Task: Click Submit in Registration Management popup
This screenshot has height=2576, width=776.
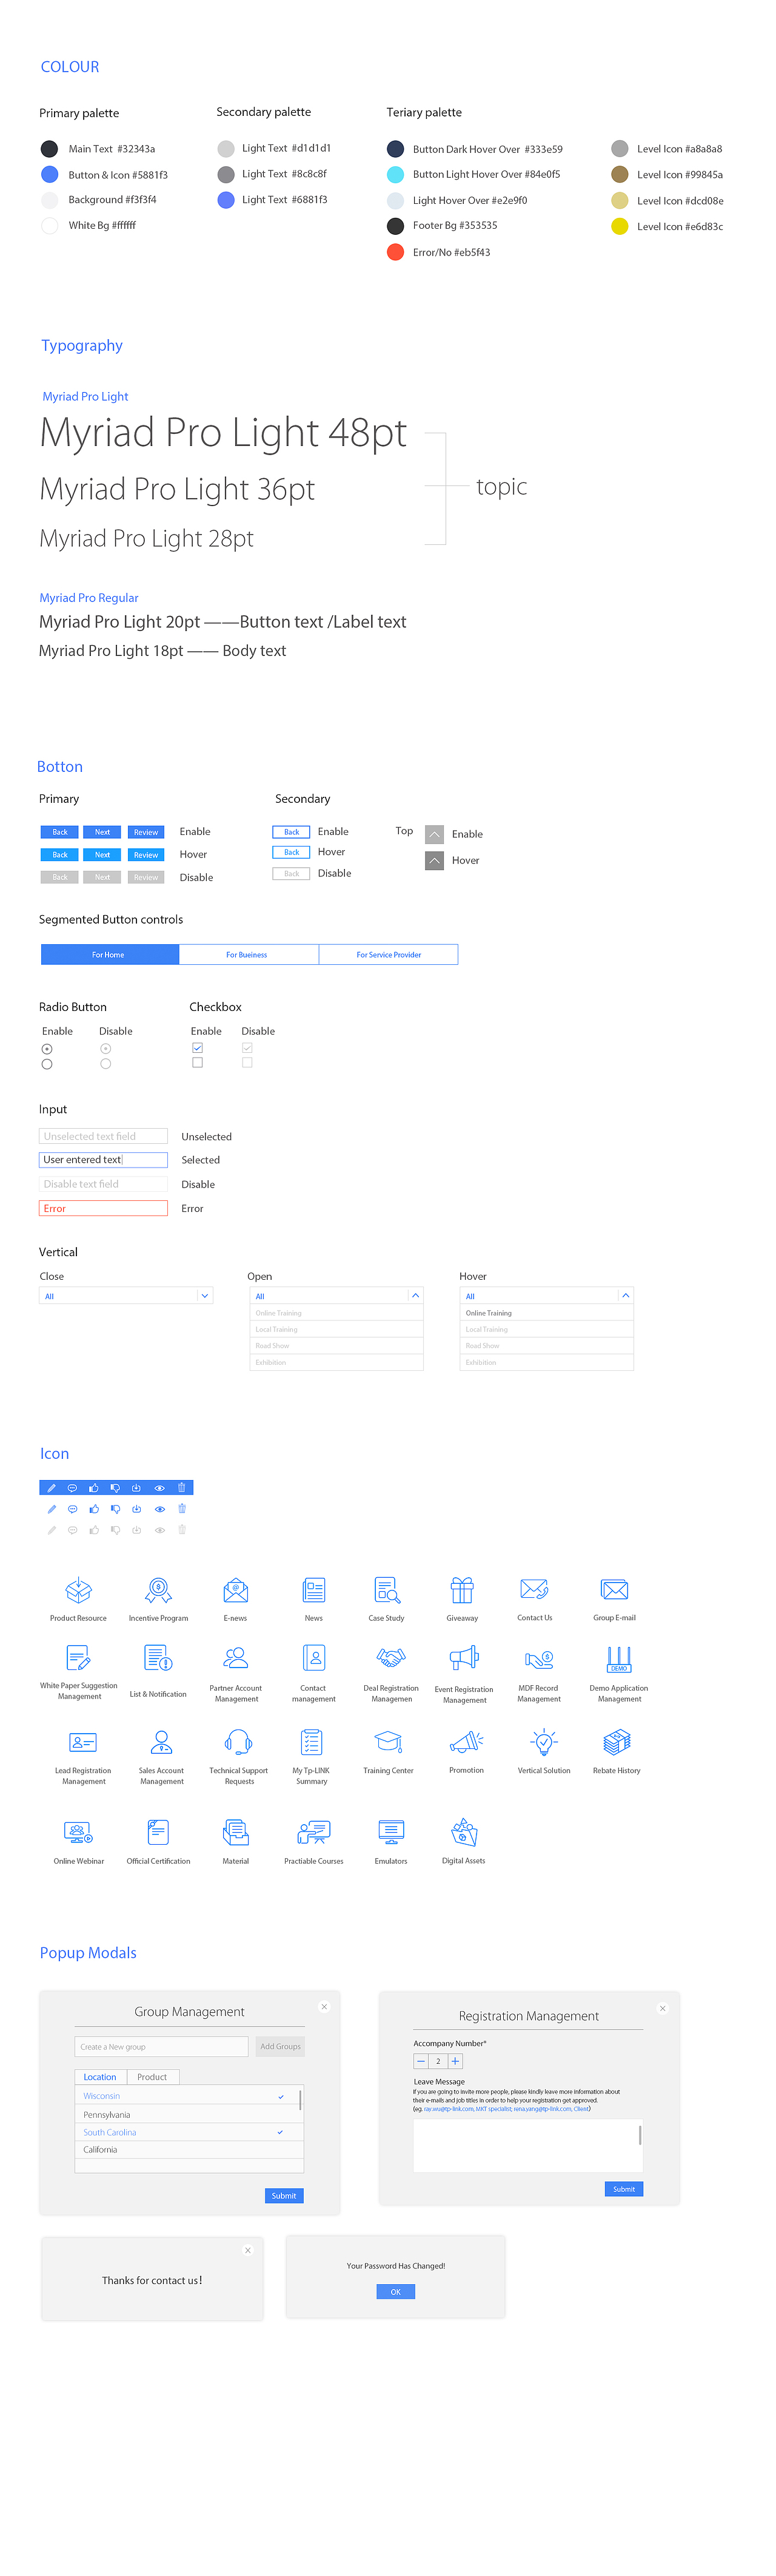Action: pyautogui.click(x=623, y=2189)
